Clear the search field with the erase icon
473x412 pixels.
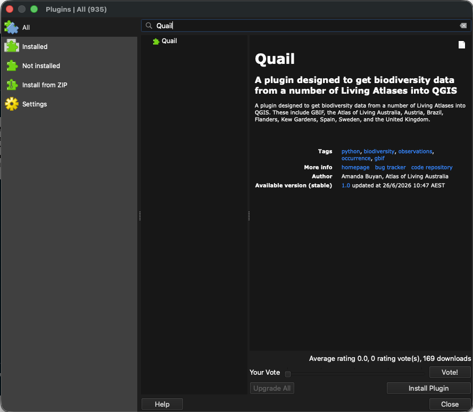click(x=463, y=26)
